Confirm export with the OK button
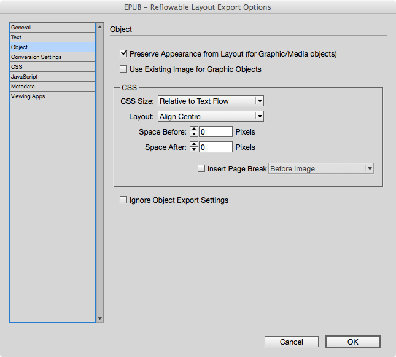The image size is (396, 357). (x=353, y=342)
